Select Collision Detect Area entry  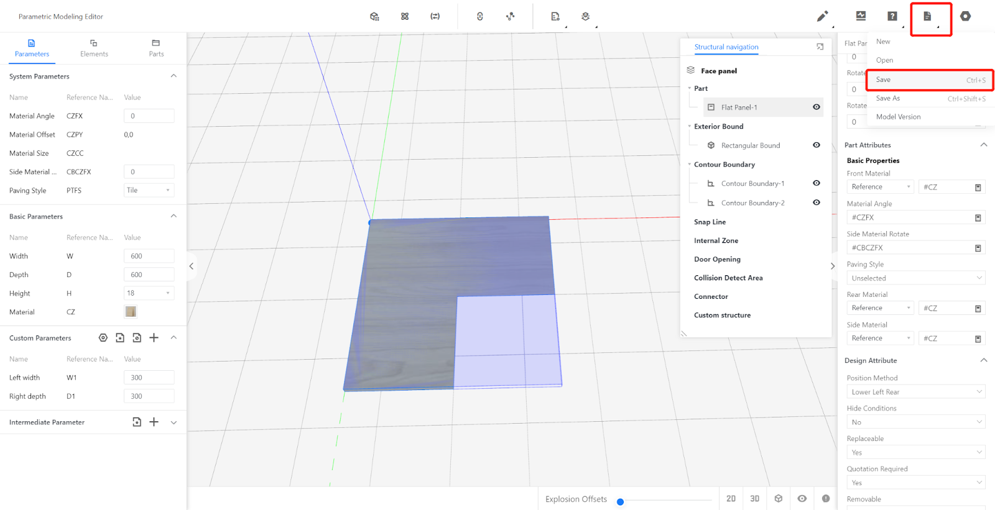point(728,278)
